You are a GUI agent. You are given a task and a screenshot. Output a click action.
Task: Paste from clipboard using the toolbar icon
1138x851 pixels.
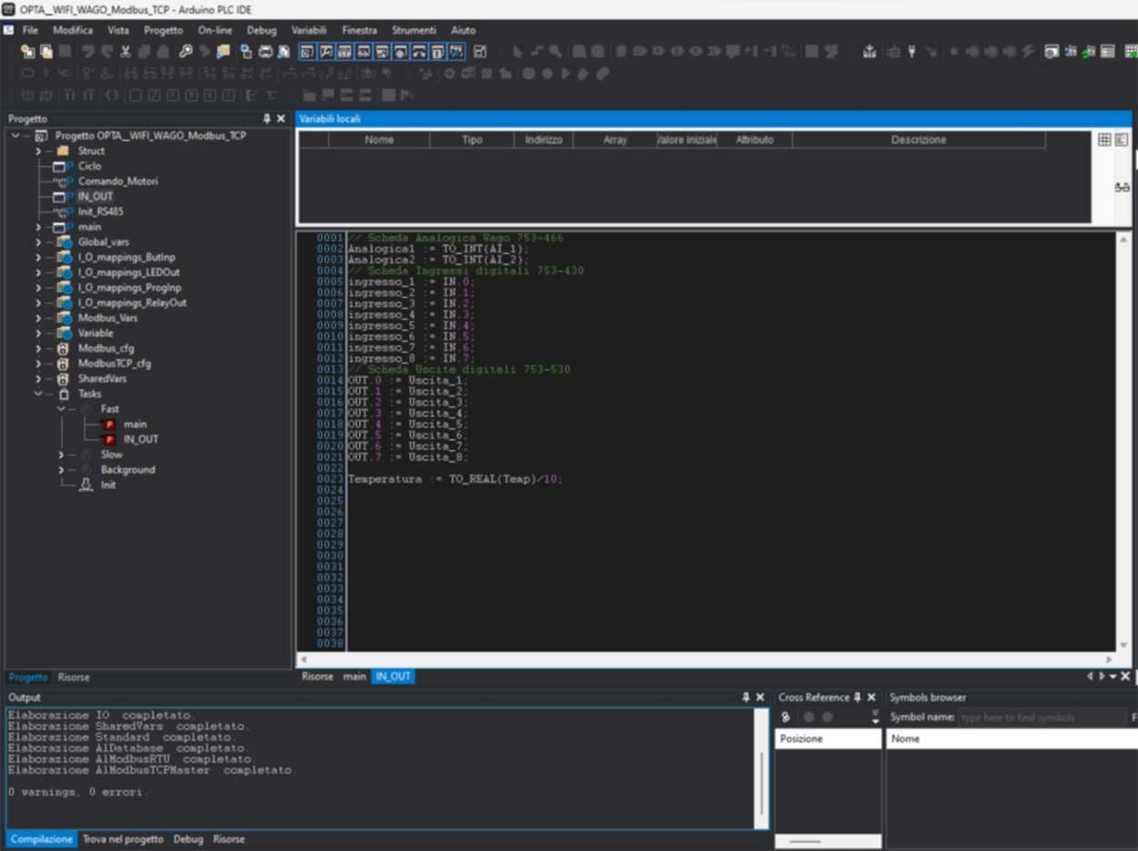160,52
